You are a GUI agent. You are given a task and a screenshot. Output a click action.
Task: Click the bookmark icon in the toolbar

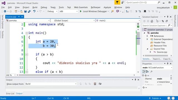(145, 11)
